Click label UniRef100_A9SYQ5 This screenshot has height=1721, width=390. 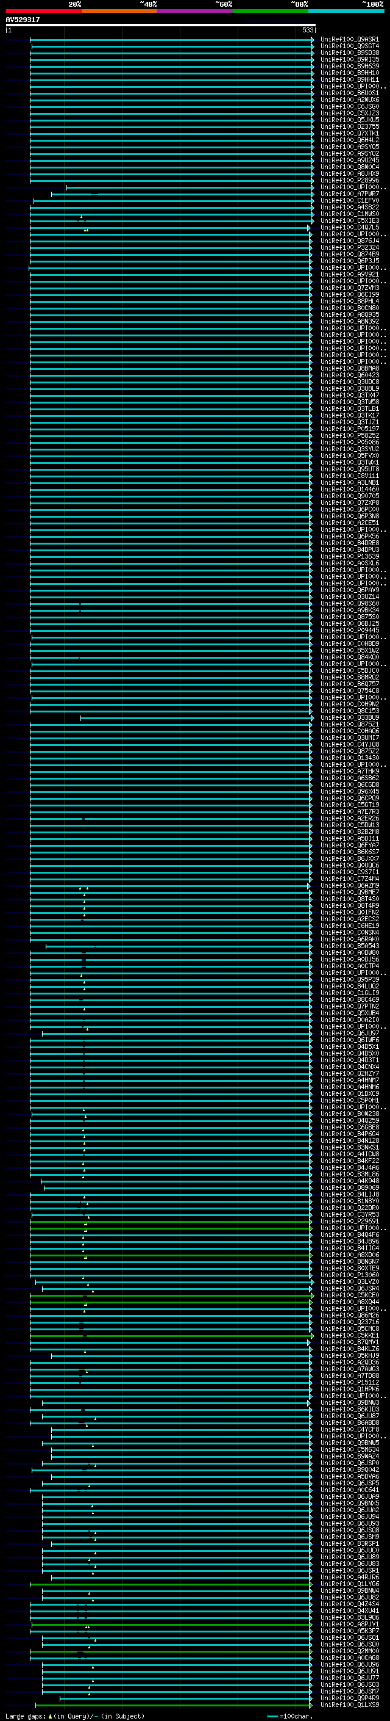349,147
